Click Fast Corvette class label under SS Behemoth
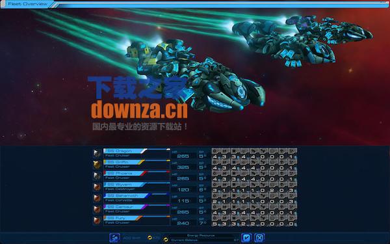Screen dimensions: 390x244 [x=118, y=200]
